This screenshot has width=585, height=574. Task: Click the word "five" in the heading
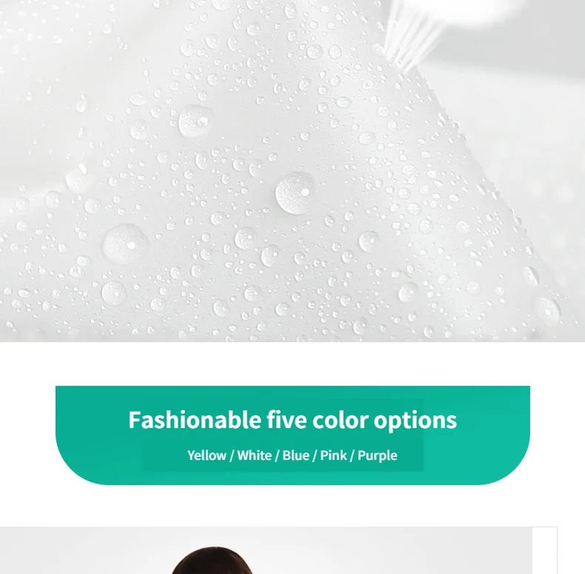coord(287,420)
